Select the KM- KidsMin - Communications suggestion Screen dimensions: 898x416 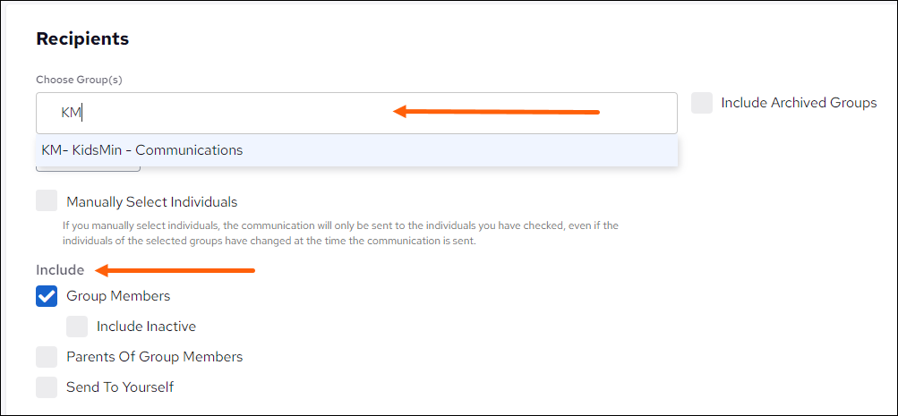tap(142, 150)
